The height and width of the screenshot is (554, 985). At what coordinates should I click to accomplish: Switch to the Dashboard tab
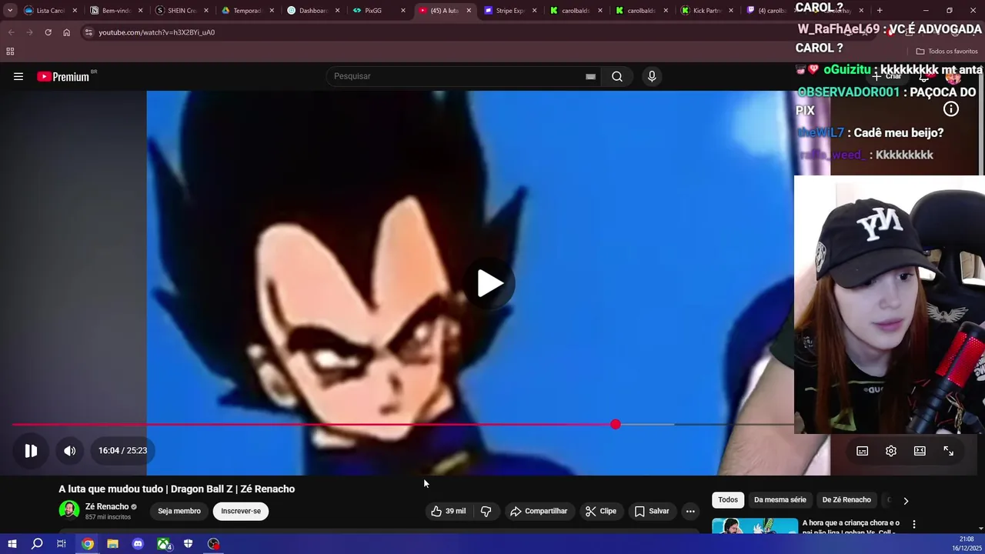[x=312, y=11]
